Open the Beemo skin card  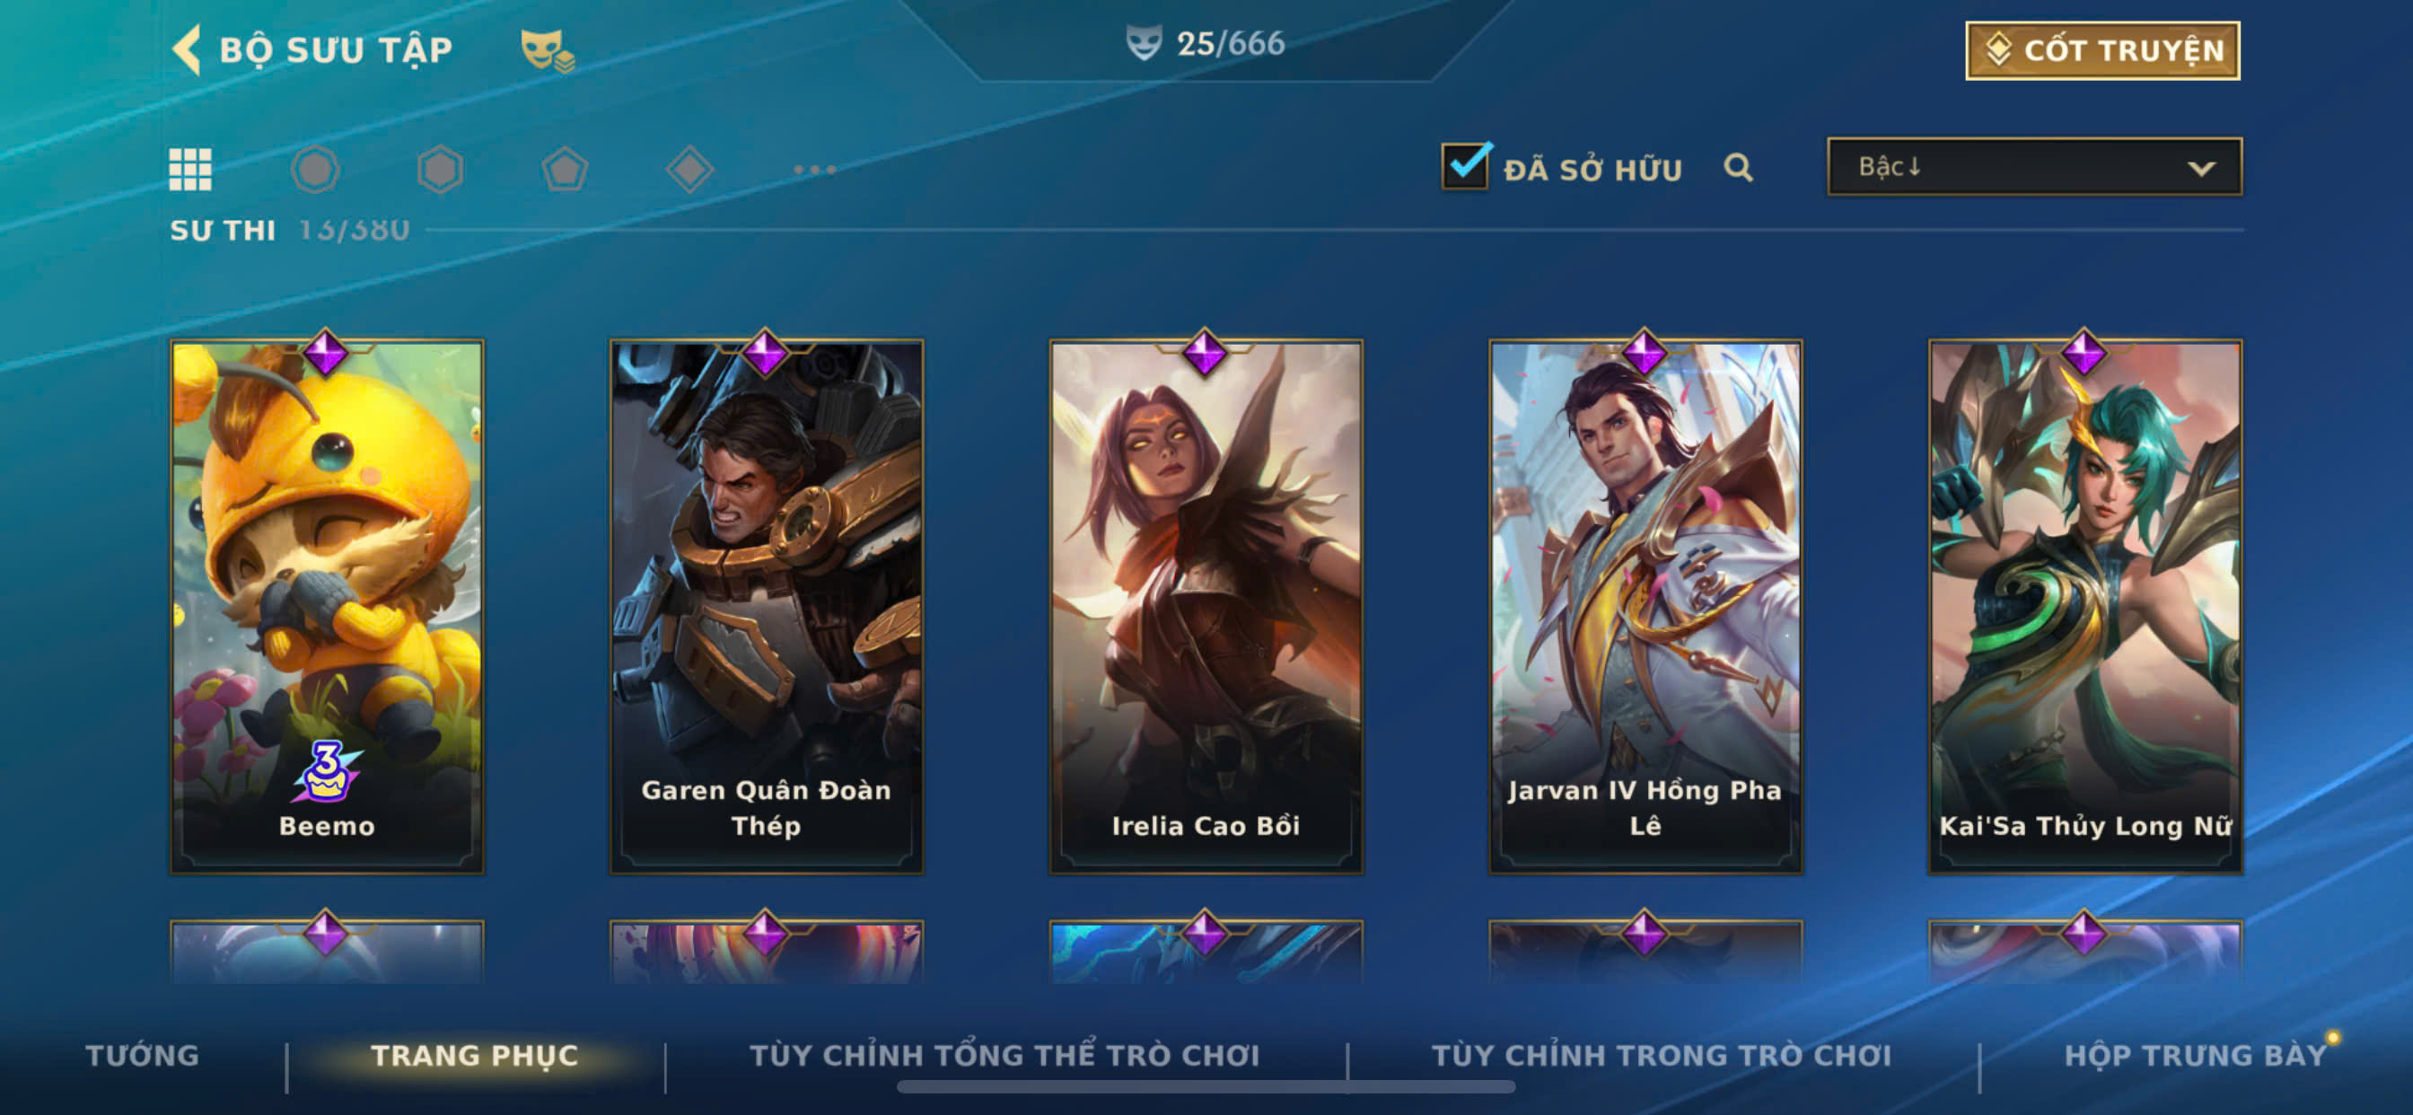[327, 606]
